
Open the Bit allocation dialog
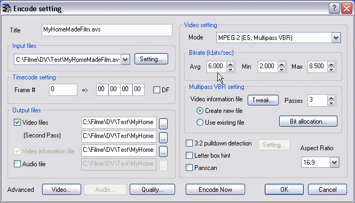pyautogui.click(x=308, y=121)
